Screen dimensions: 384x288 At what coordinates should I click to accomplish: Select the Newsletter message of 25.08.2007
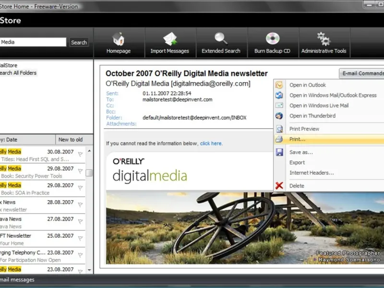coord(42,239)
